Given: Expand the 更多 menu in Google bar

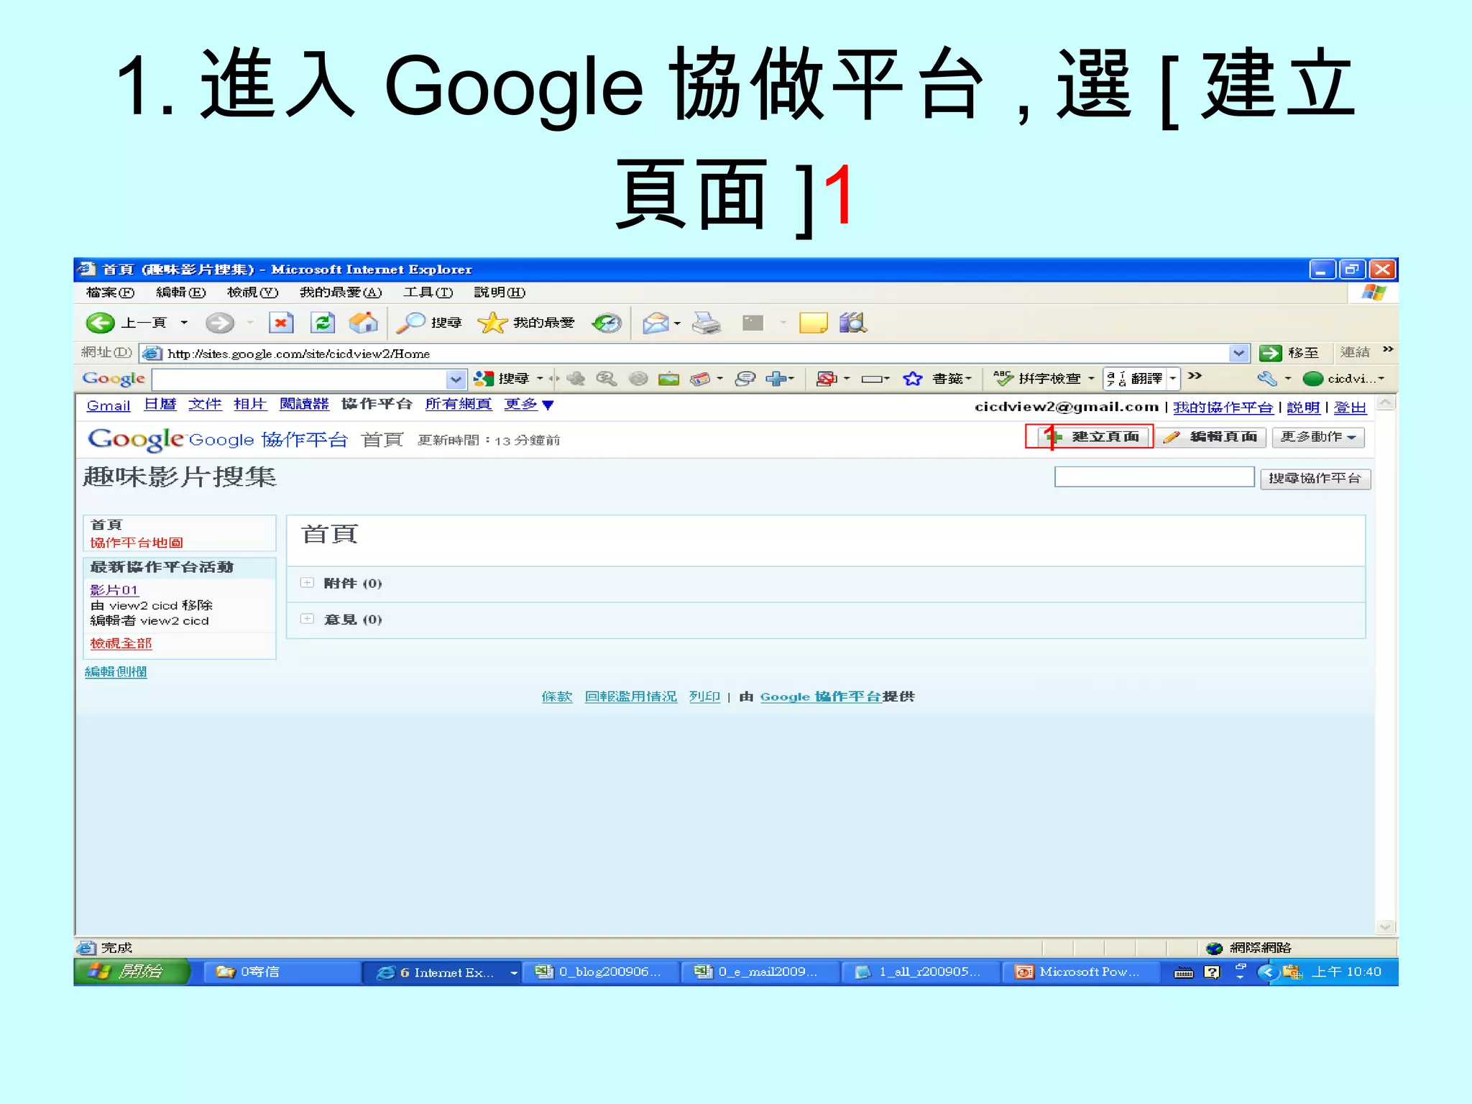Looking at the screenshot, I should (528, 405).
